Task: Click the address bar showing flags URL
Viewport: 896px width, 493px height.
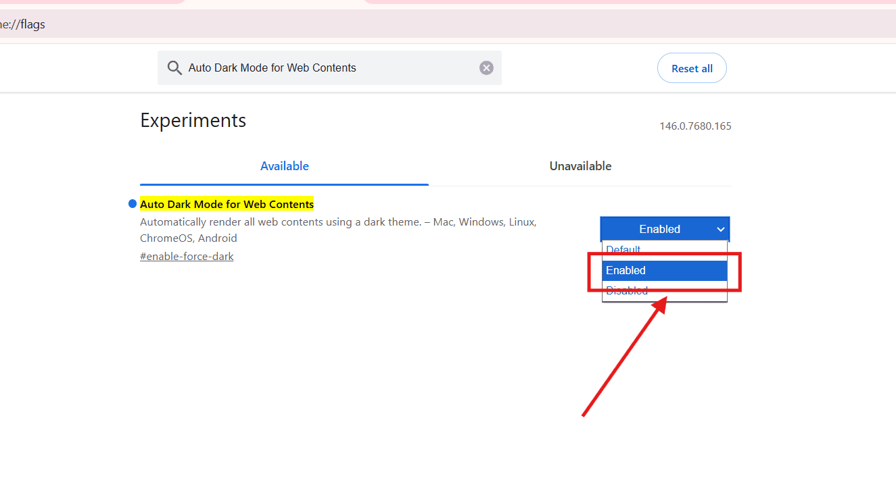Action: click(x=448, y=25)
